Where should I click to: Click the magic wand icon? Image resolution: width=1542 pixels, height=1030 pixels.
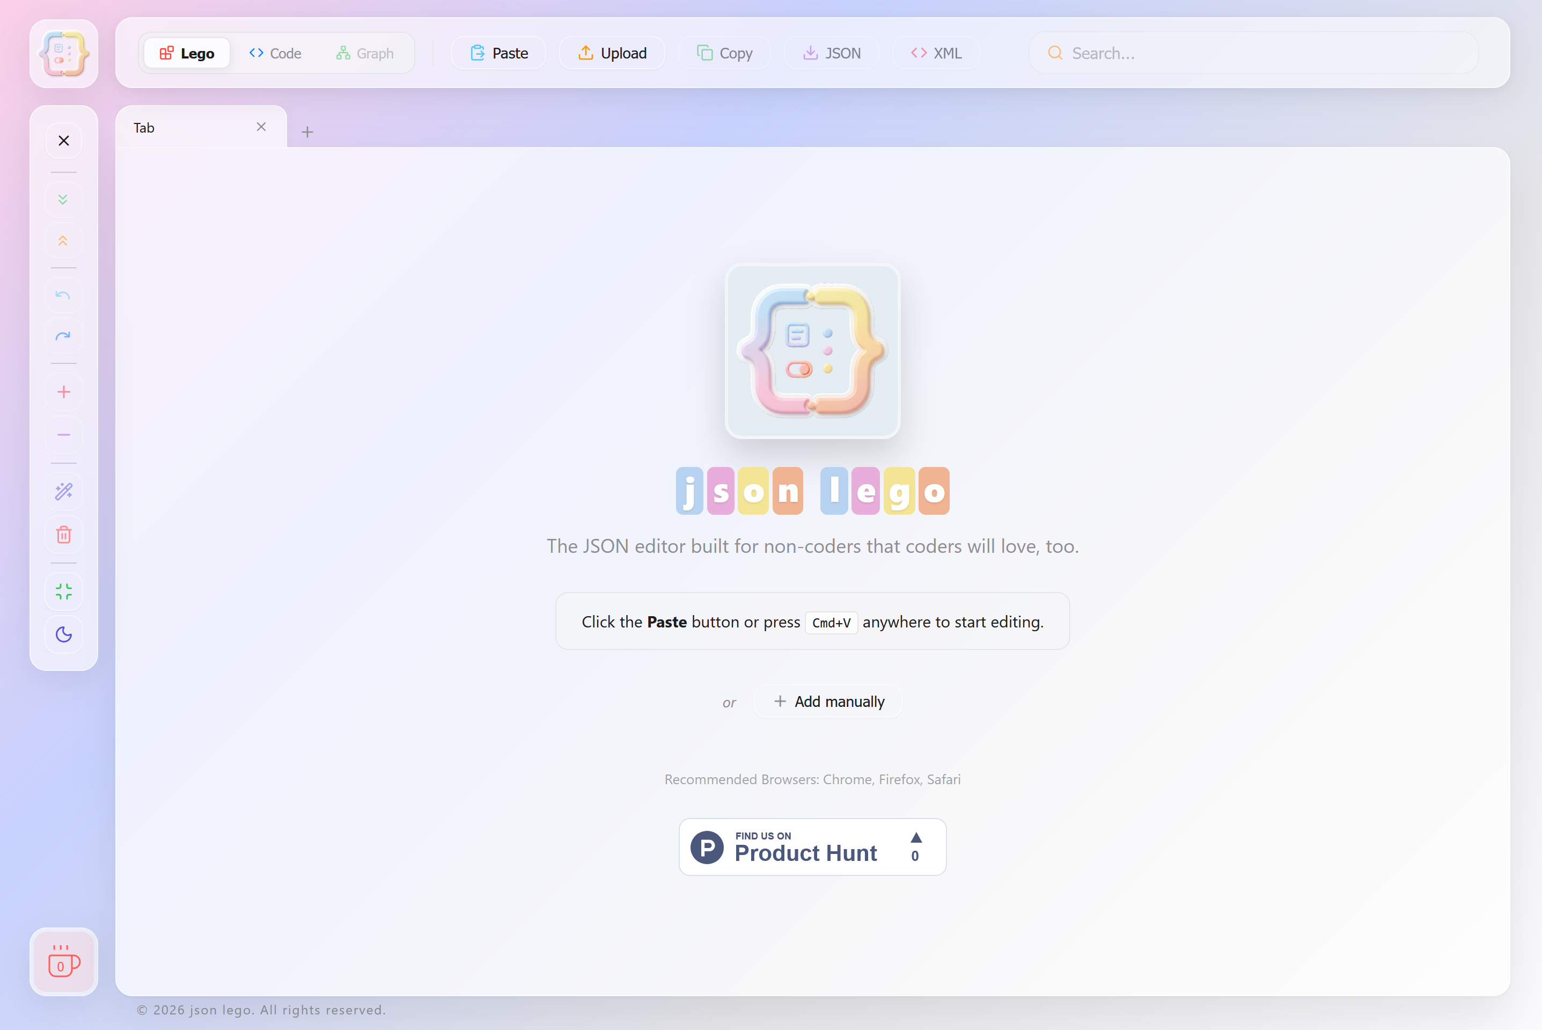64,491
